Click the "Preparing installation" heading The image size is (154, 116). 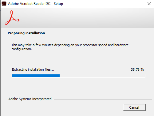pyautogui.click(x=26, y=33)
